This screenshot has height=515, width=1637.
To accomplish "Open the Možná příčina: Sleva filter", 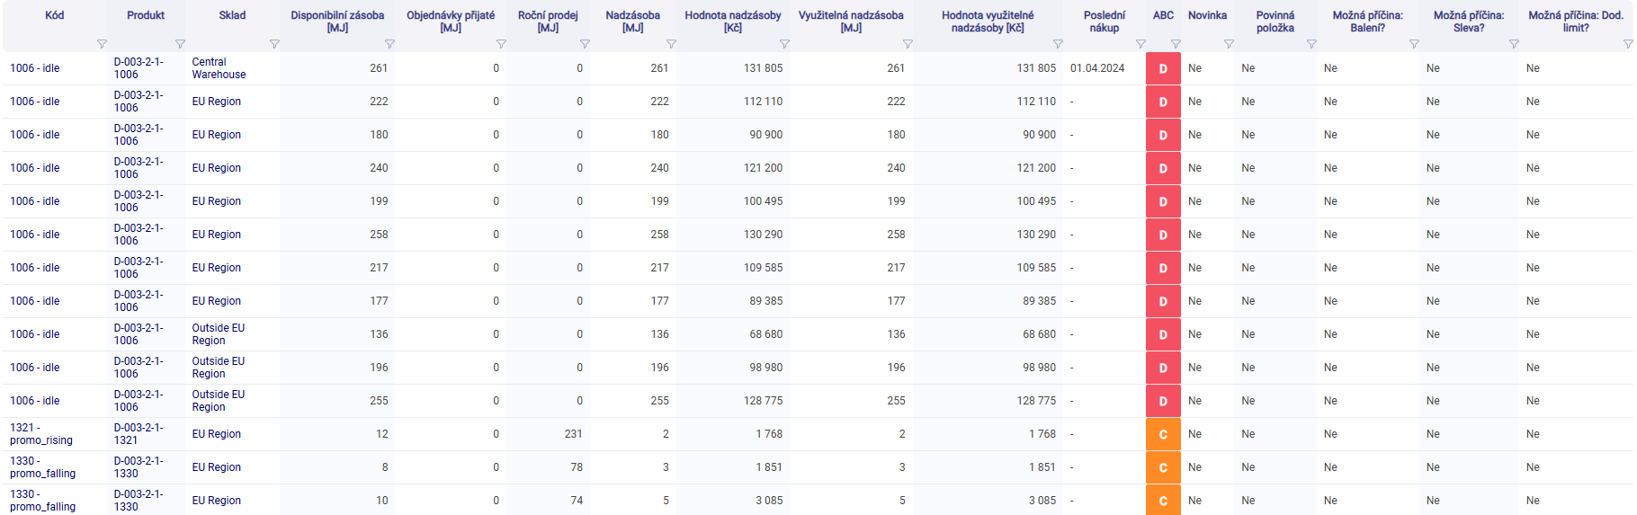I will (x=1514, y=44).
